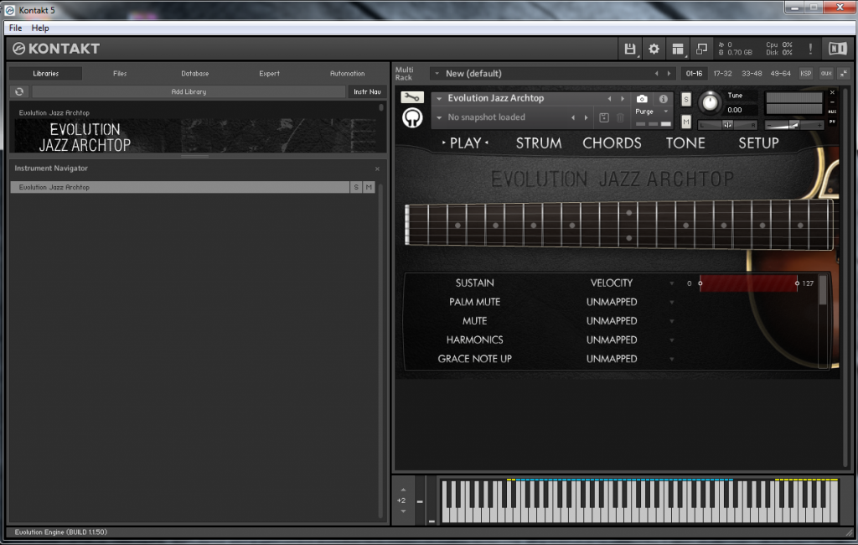
Task: Select instrument bank 17-32
Action: click(x=722, y=73)
